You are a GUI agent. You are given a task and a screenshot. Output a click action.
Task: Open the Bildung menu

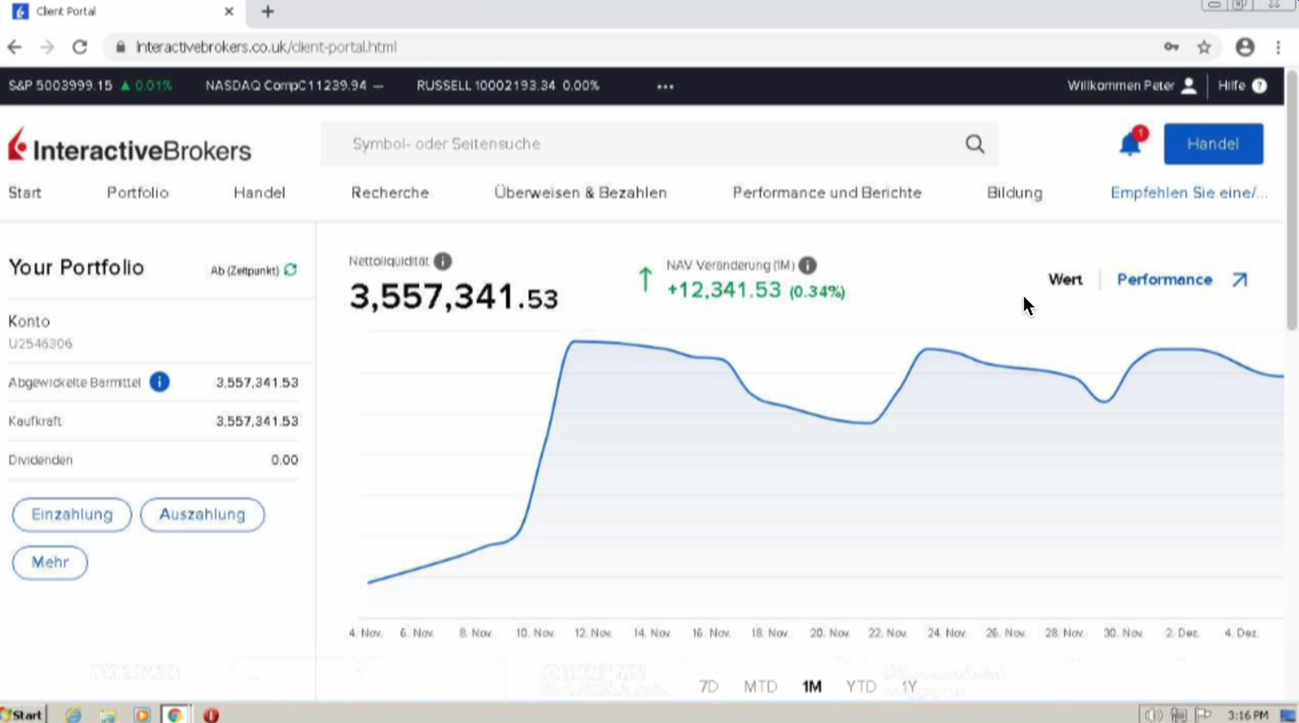pyautogui.click(x=1015, y=192)
